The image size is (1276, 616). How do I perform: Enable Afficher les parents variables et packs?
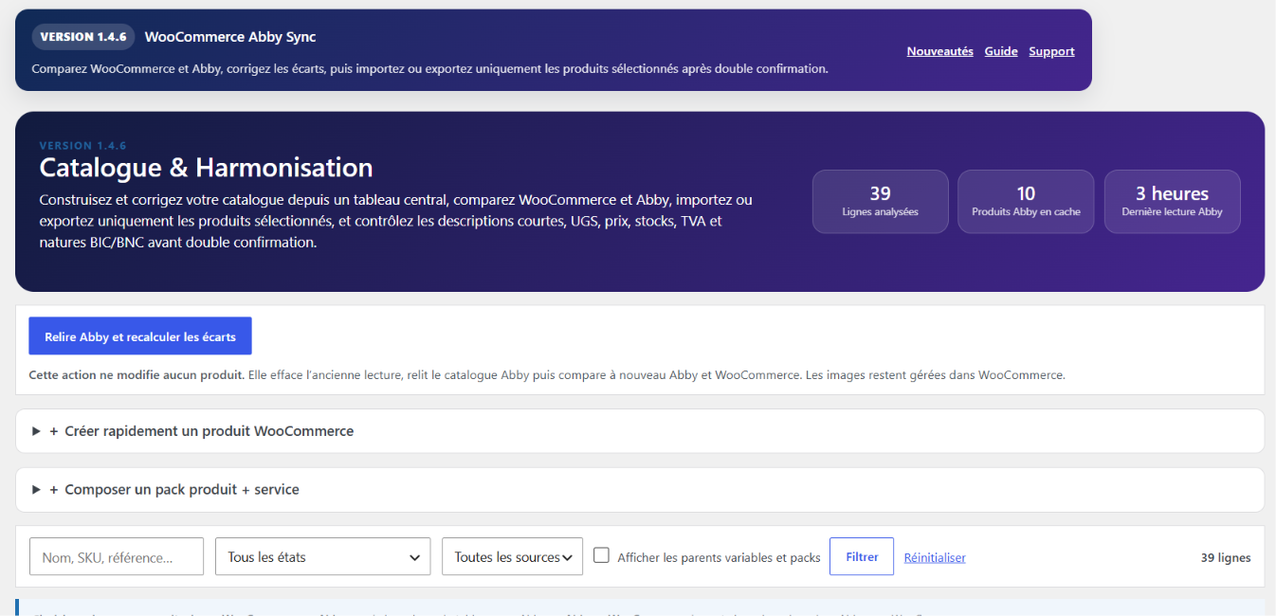pos(601,555)
